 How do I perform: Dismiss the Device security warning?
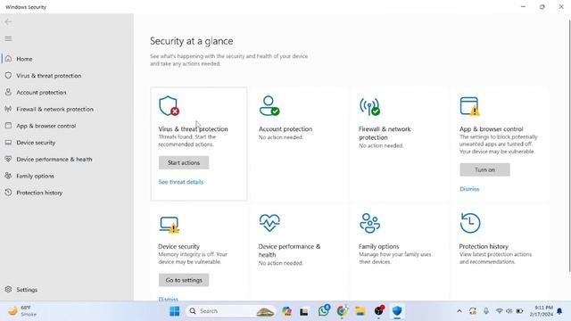(169, 299)
